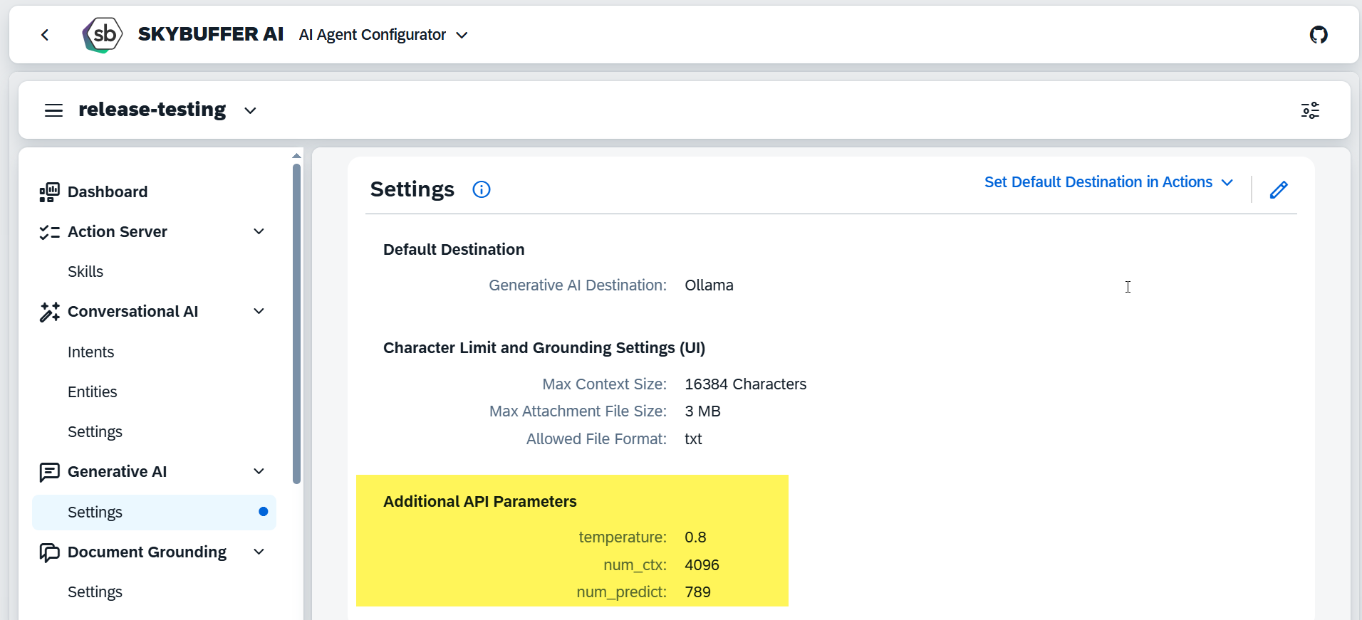
Task: Open the release-testing workspace dropdown
Action: (250, 110)
